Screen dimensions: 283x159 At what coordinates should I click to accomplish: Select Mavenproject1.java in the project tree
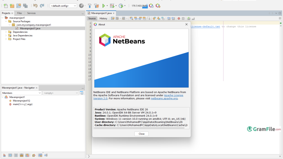[x=30, y=28]
